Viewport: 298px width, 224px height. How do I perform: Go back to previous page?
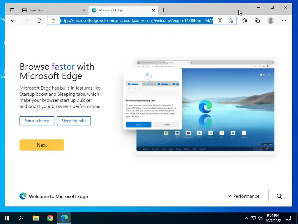tap(13, 20)
